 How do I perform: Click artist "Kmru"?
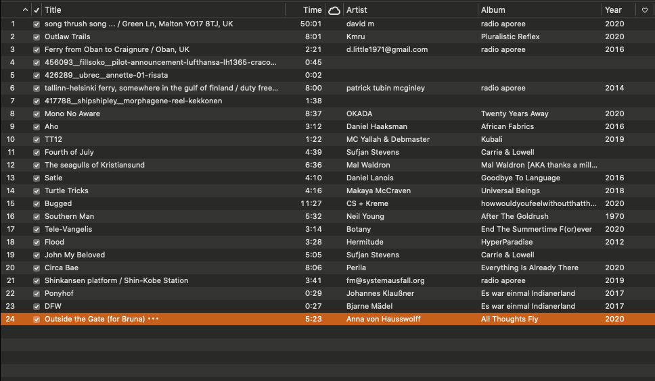pyautogui.click(x=355, y=36)
